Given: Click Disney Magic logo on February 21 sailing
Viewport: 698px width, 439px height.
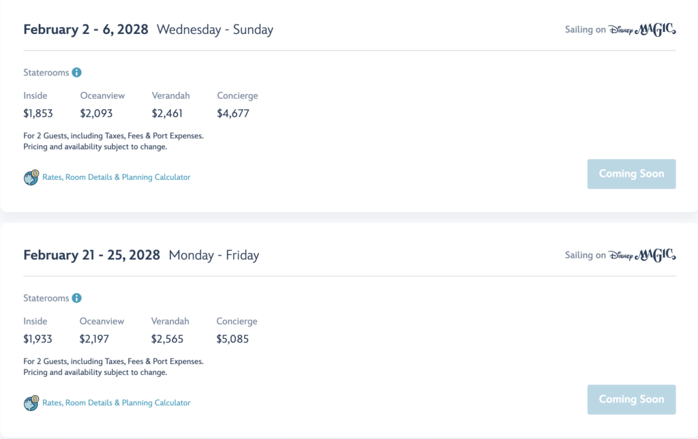Looking at the screenshot, I should tap(642, 255).
